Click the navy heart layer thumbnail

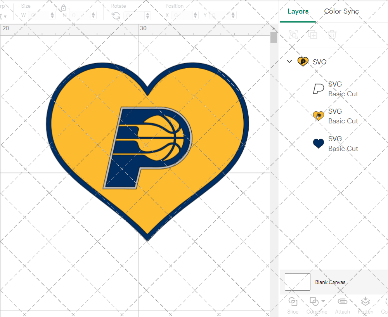(319, 144)
